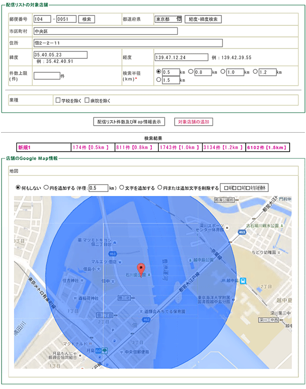Open the 1743件【1.0km】 result

[180, 147]
